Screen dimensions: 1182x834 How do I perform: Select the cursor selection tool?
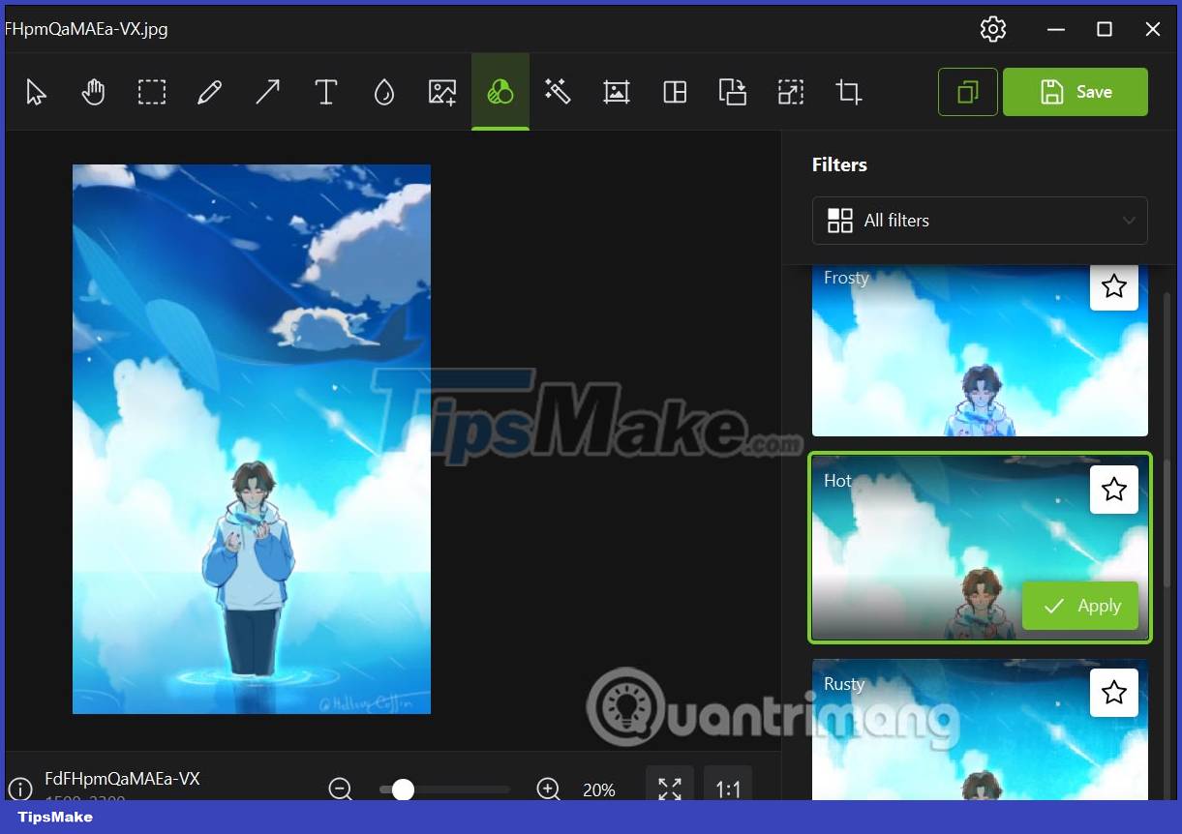pyautogui.click(x=35, y=91)
